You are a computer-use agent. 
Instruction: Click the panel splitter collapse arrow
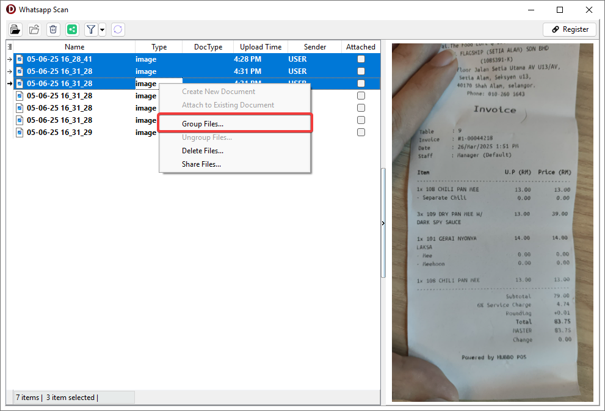[383, 223]
